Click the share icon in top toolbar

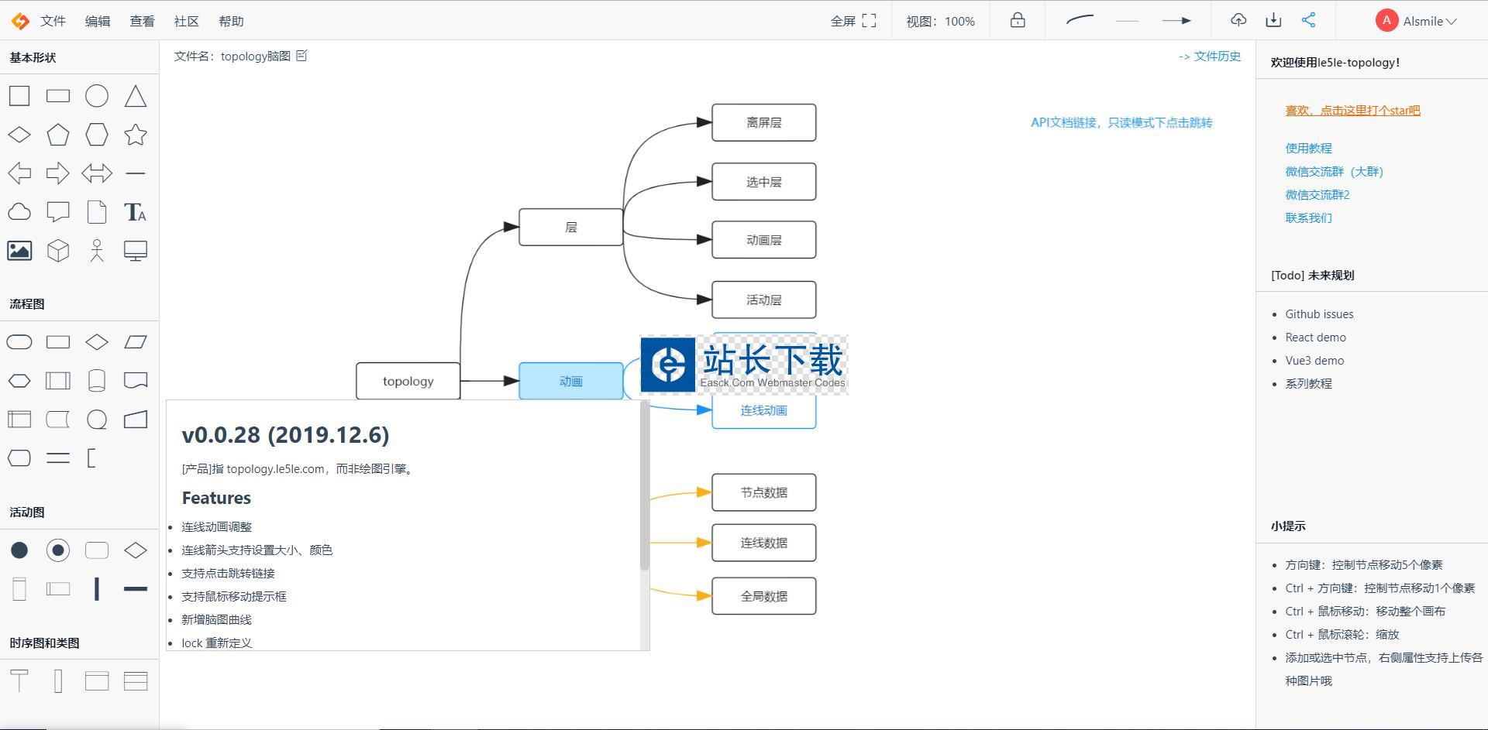pyautogui.click(x=1308, y=21)
